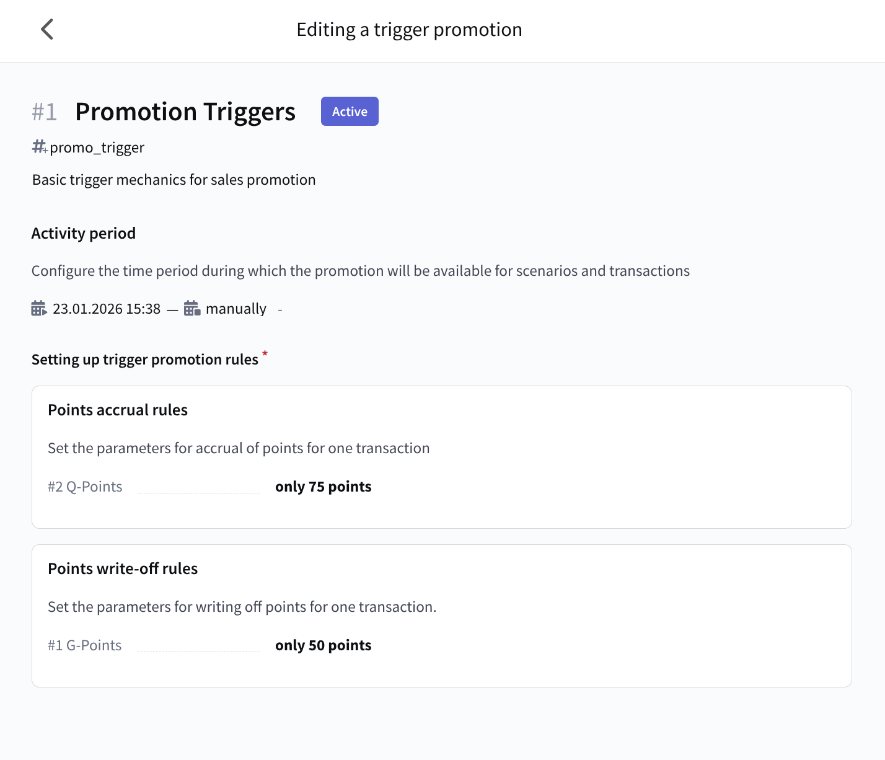Click the end date calendar icon
The width and height of the screenshot is (885, 760).
pyautogui.click(x=192, y=308)
